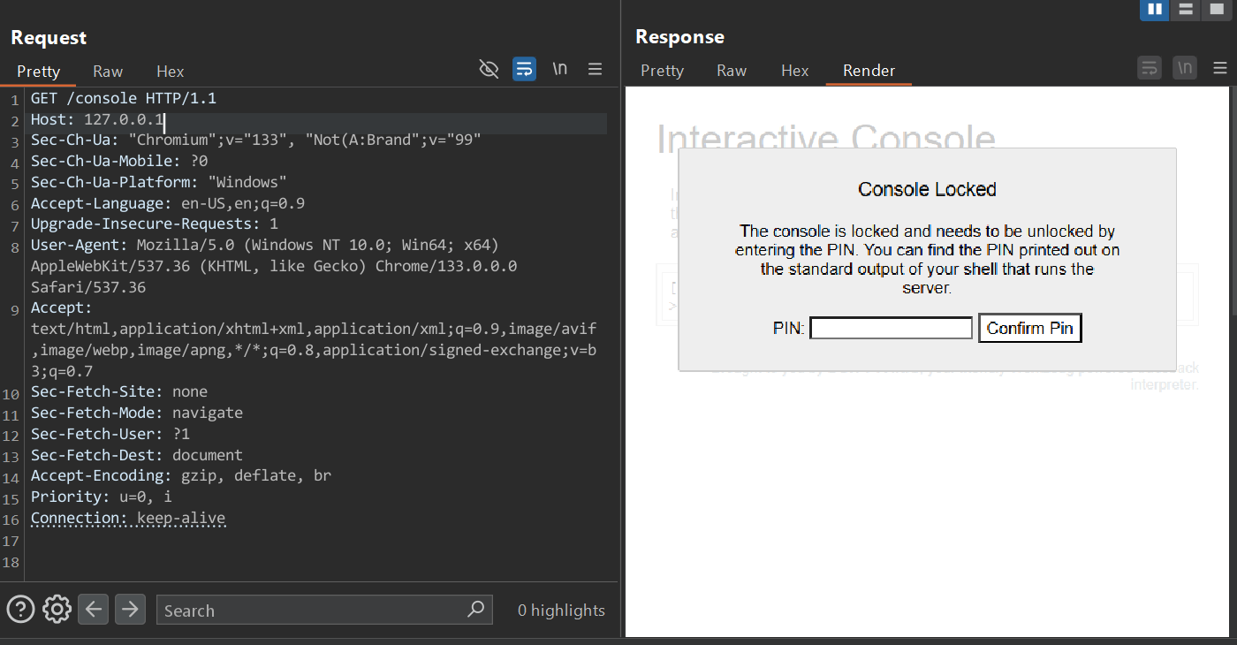Open the help question mark icon
The image size is (1237, 645).
click(20, 609)
